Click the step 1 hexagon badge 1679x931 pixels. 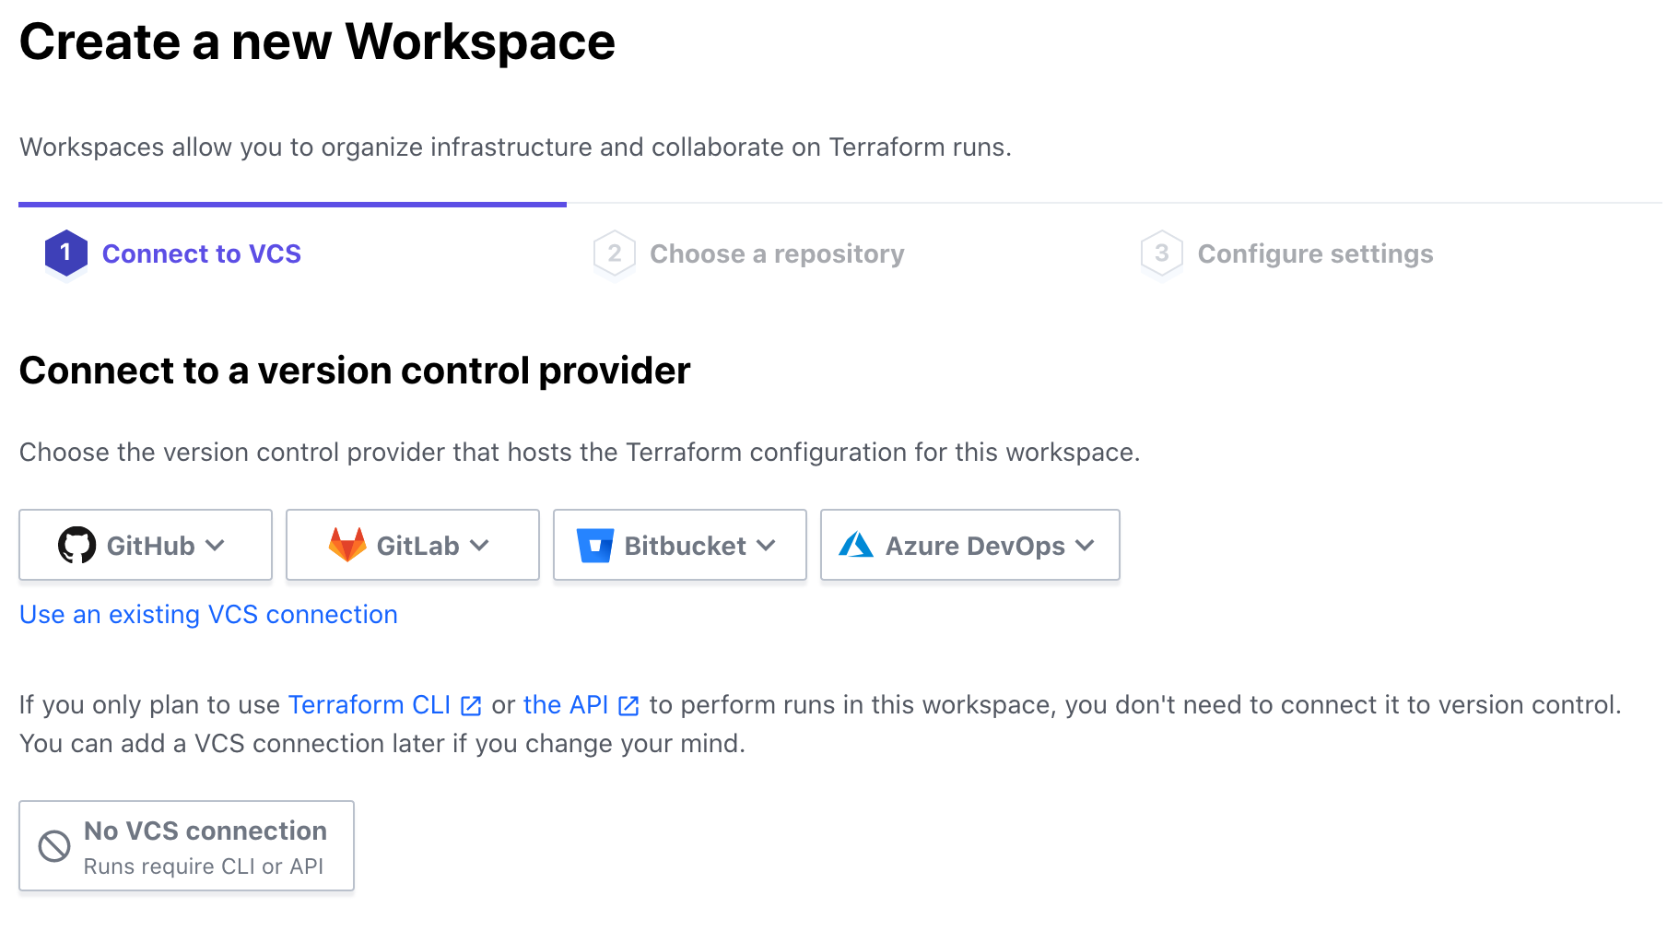pyautogui.click(x=65, y=253)
